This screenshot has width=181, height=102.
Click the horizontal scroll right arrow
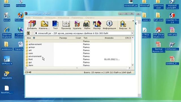pos(130,68)
